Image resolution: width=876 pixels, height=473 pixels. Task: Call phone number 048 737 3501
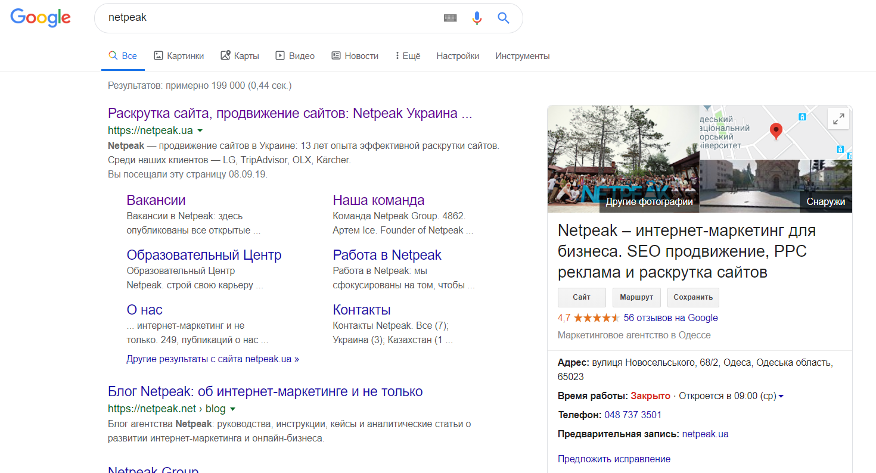click(633, 415)
